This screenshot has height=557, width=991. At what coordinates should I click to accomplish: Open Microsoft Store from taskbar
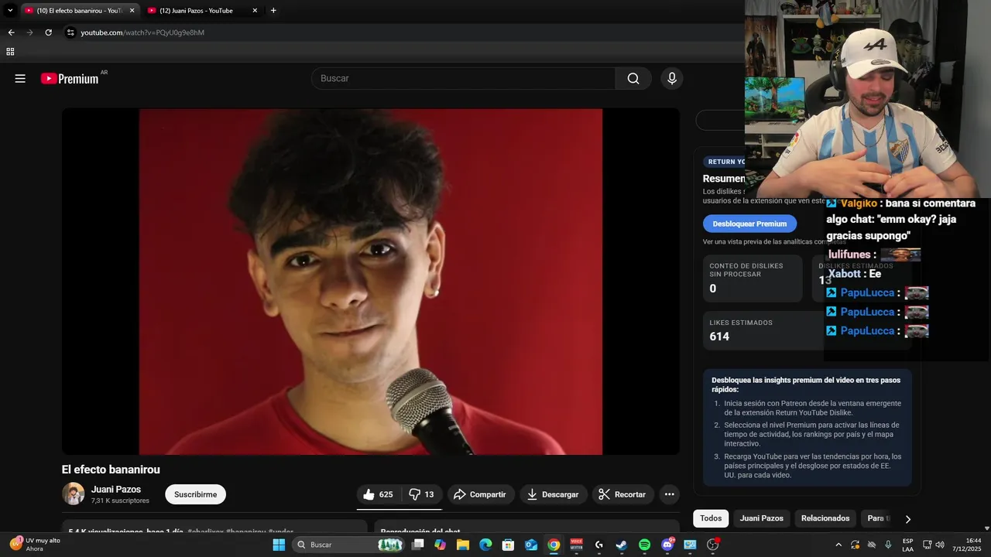pyautogui.click(x=508, y=545)
